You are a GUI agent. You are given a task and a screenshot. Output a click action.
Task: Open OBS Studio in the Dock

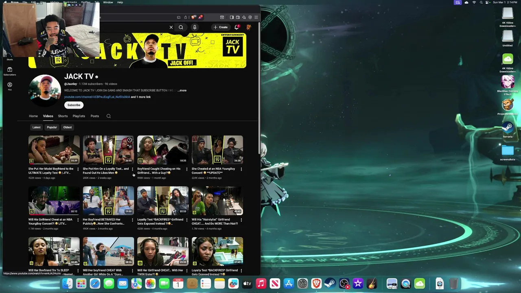pos(344,284)
